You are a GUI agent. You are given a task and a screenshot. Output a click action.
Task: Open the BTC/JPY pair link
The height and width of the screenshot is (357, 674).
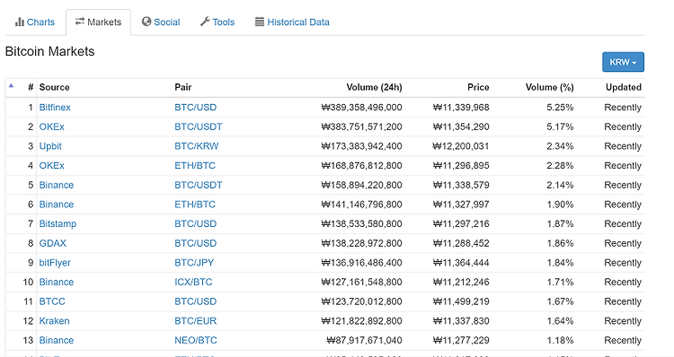[x=194, y=263]
